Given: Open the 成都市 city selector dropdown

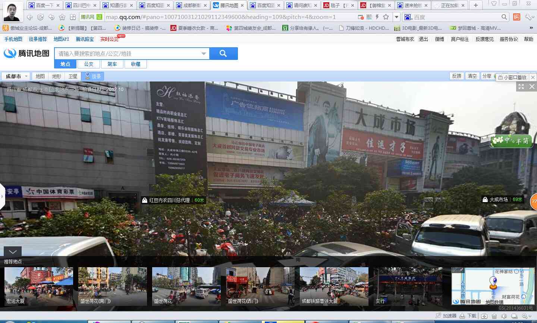Looking at the screenshot, I should pos(16,76).
